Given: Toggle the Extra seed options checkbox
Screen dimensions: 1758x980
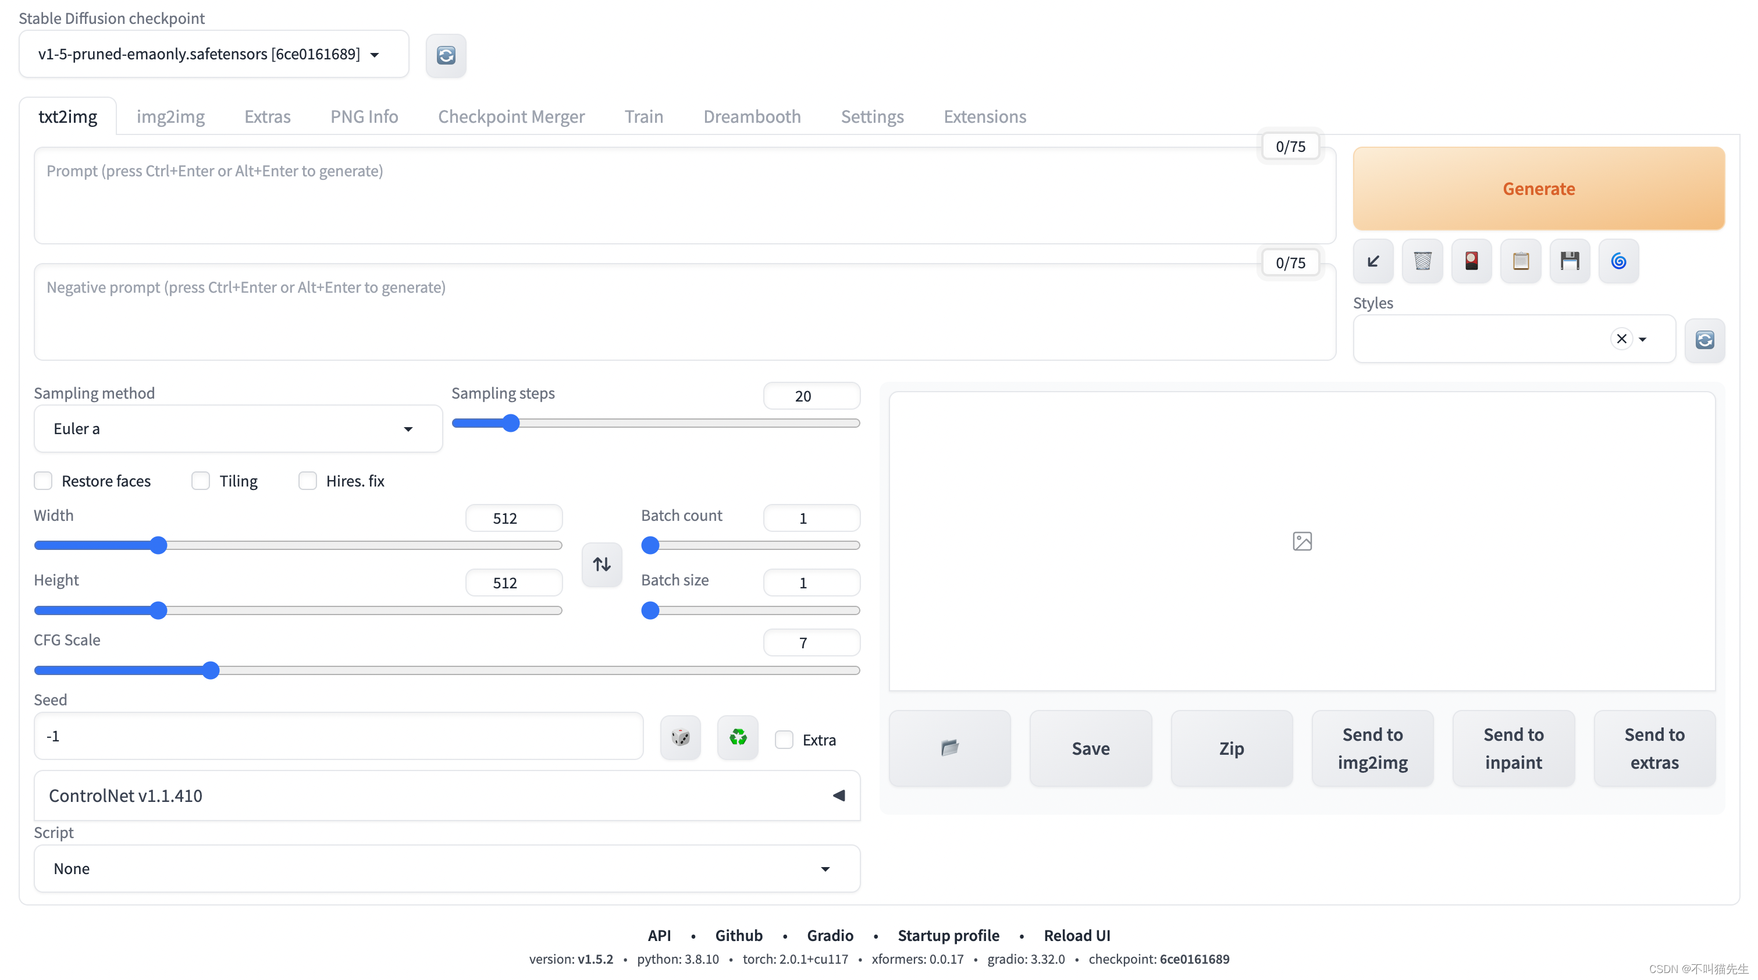Looking at the screenshot, I should (x=784, y=740).
